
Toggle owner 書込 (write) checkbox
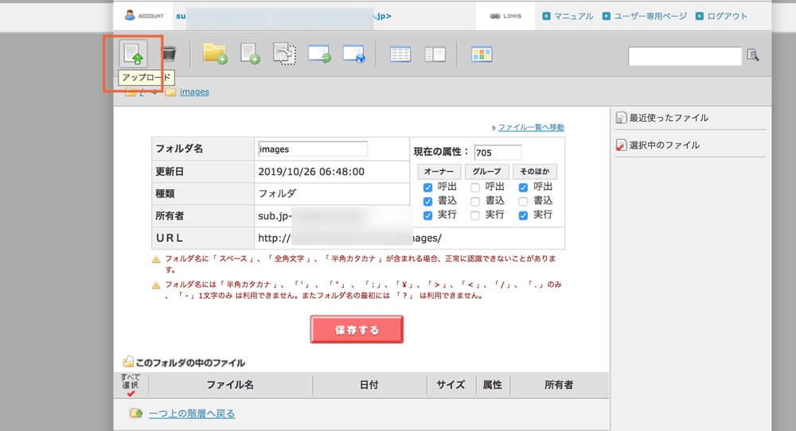coord(428,202)
